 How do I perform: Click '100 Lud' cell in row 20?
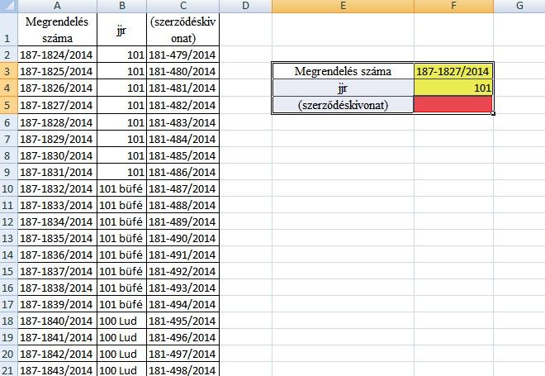[x=121, y=354]
